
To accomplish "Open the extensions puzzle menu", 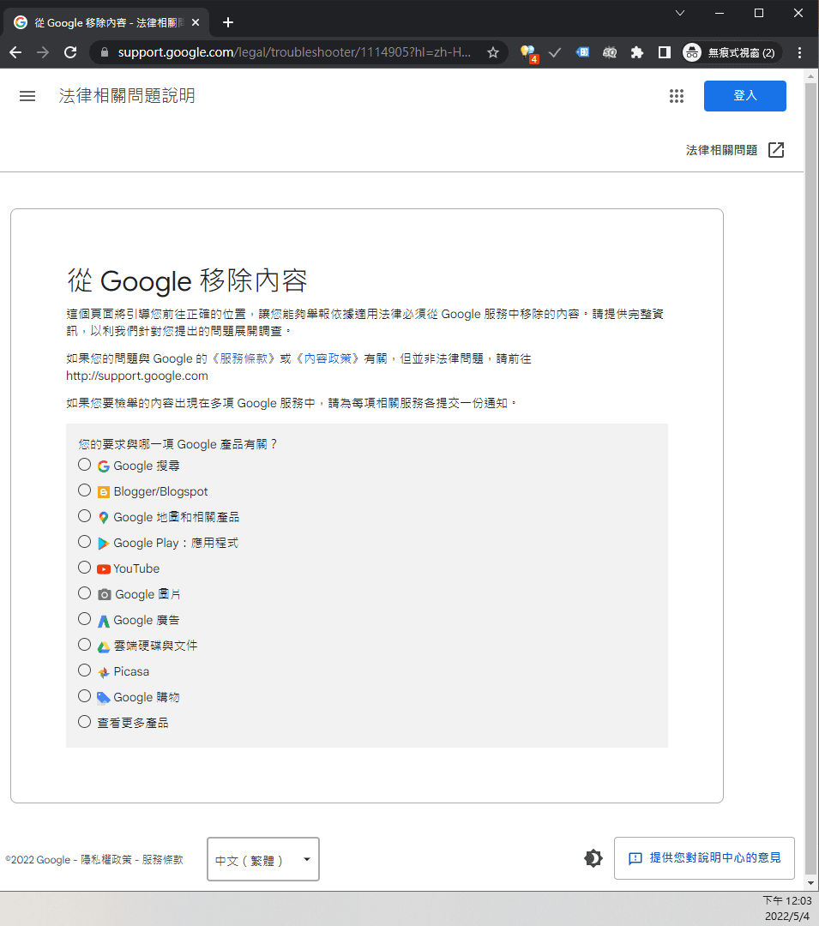I will point(636,52).
